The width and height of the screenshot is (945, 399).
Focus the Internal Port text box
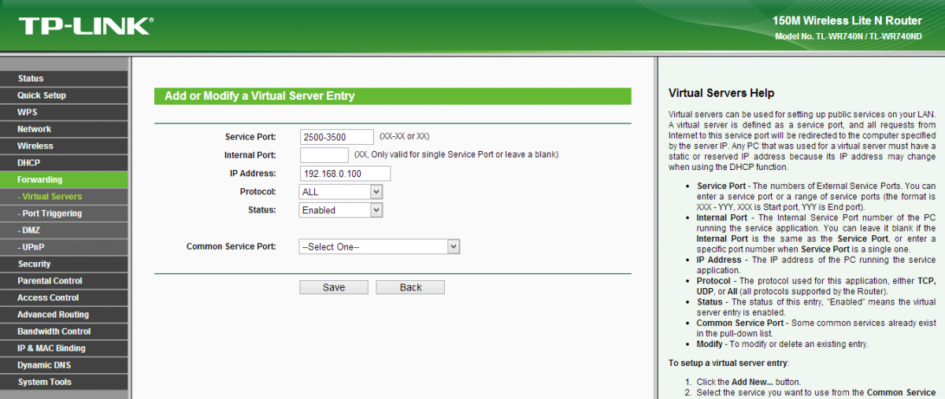tap(324, 155)
